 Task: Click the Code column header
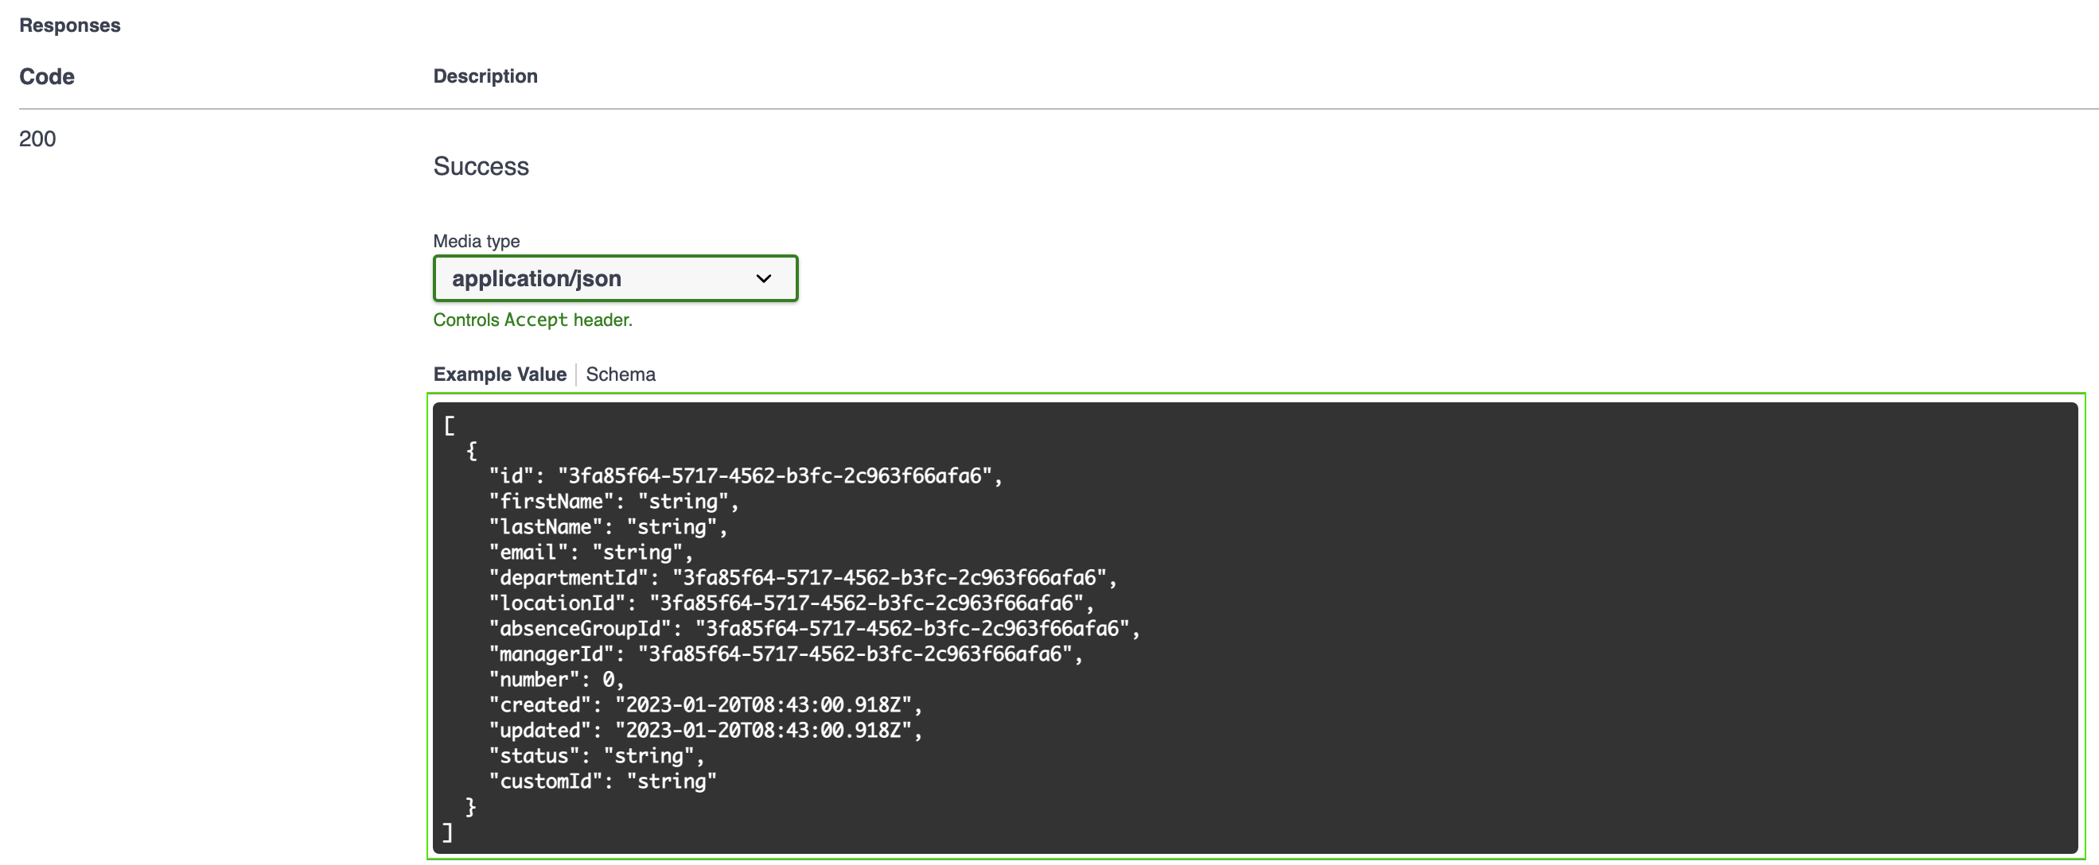tap(46, 76)
